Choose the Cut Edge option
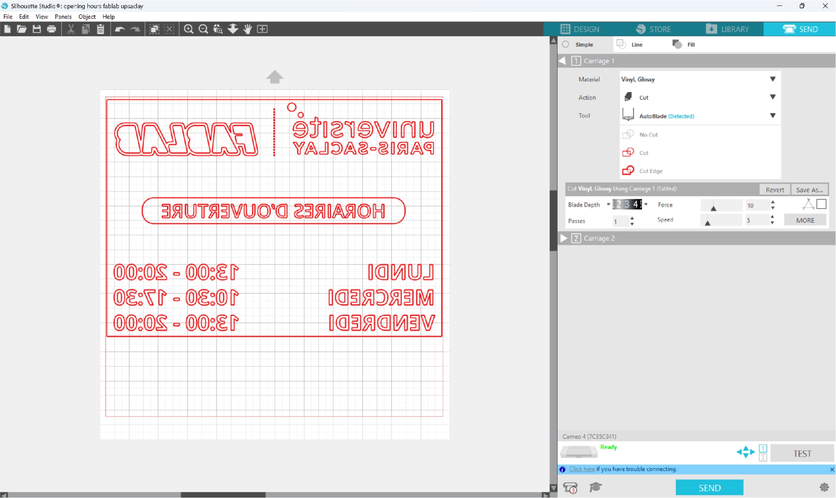The width and height of the screenshot is (836, 498). tap(650, 171)
